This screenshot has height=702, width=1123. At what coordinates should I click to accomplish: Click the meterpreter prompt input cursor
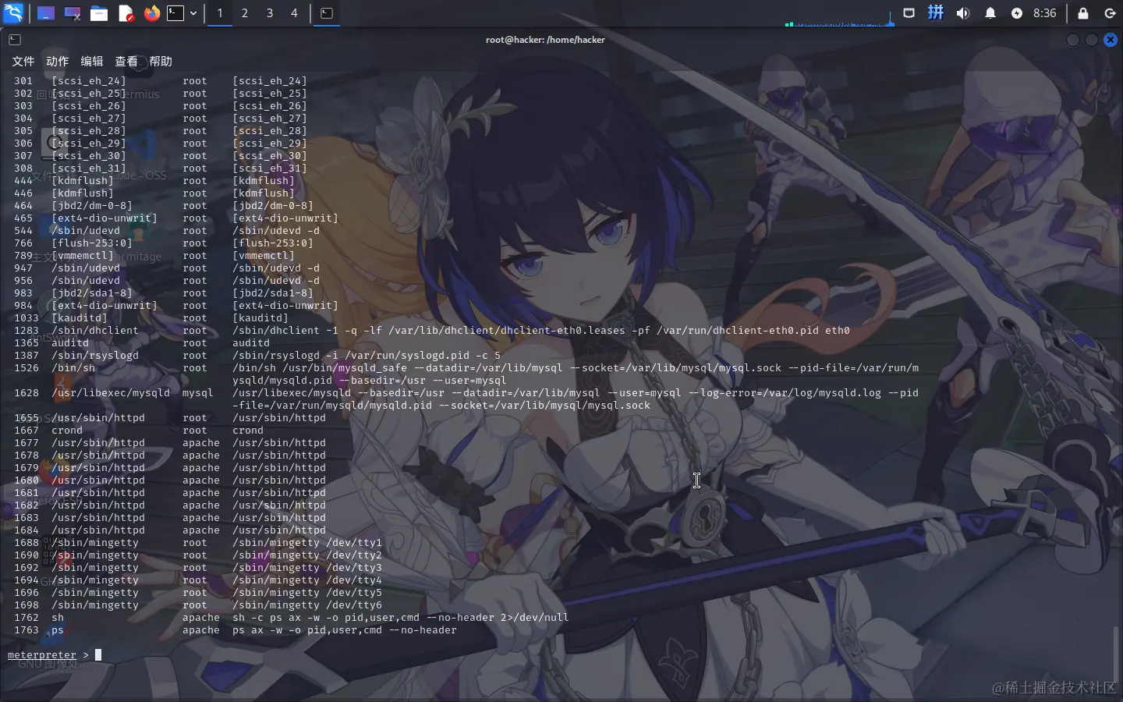tap(98, 655)
